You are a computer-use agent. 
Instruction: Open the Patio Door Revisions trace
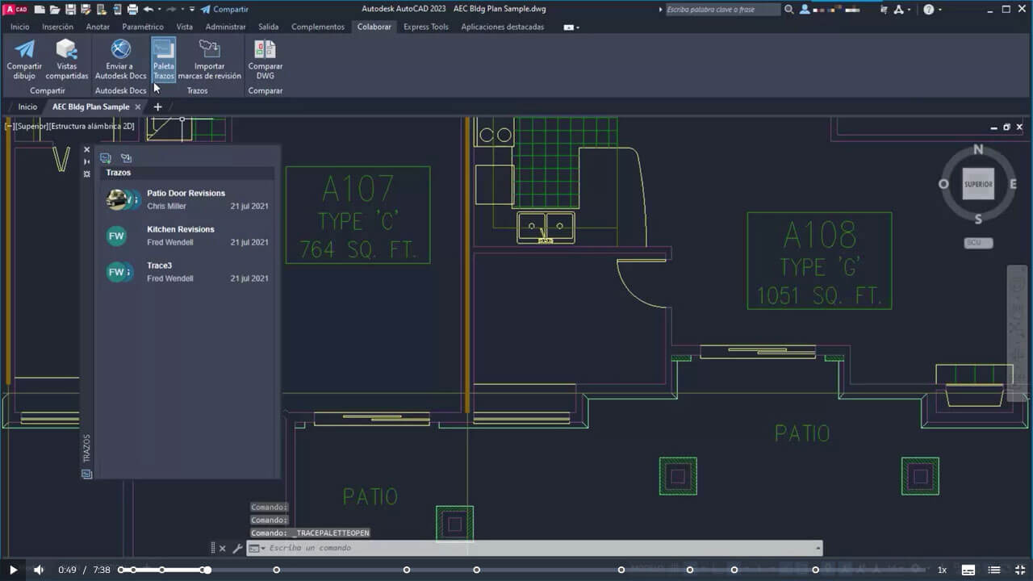(x=187, y=199)
